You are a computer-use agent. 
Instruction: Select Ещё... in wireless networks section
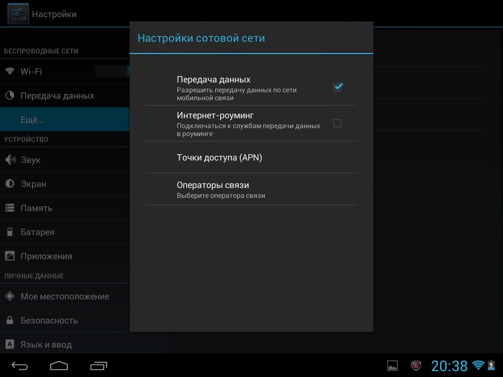pyautogui.click(x=32, y=120)
